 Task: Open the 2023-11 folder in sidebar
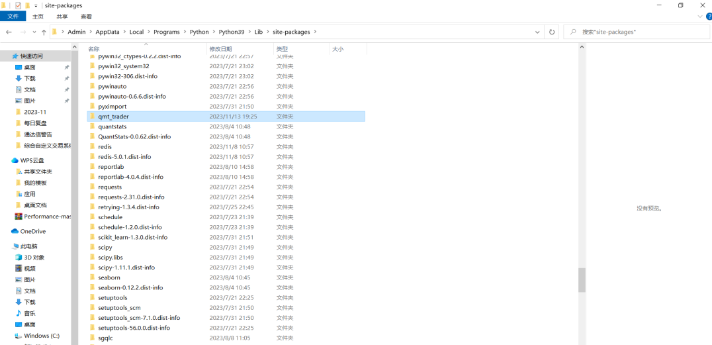[x=35, y=112]
